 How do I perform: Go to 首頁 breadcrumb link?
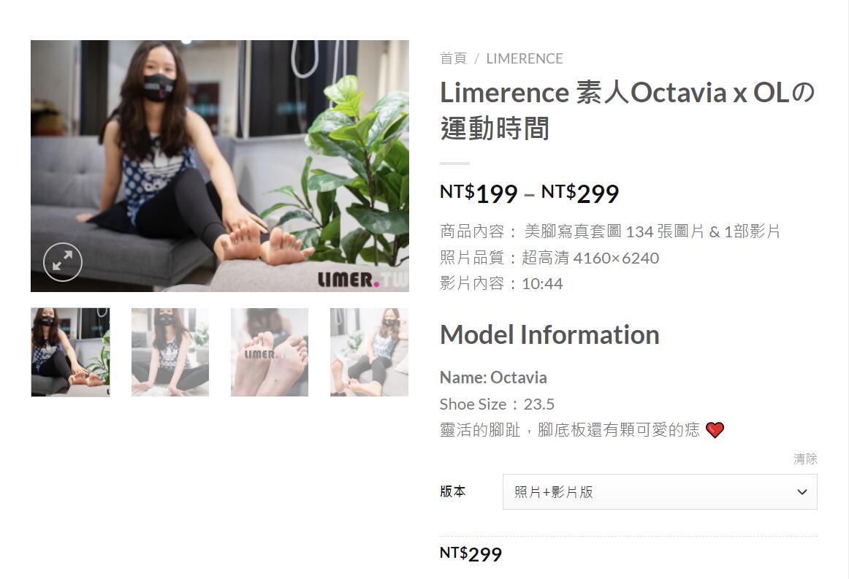coord(453,58)
